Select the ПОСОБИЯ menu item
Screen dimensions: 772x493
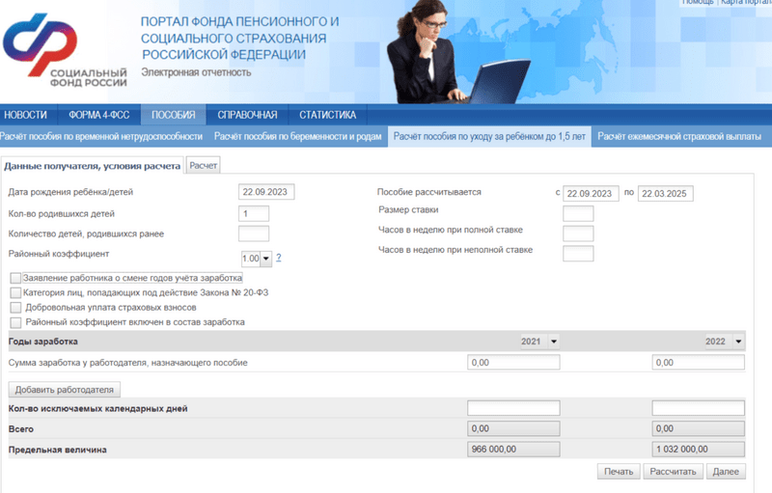tap(174, 115)
